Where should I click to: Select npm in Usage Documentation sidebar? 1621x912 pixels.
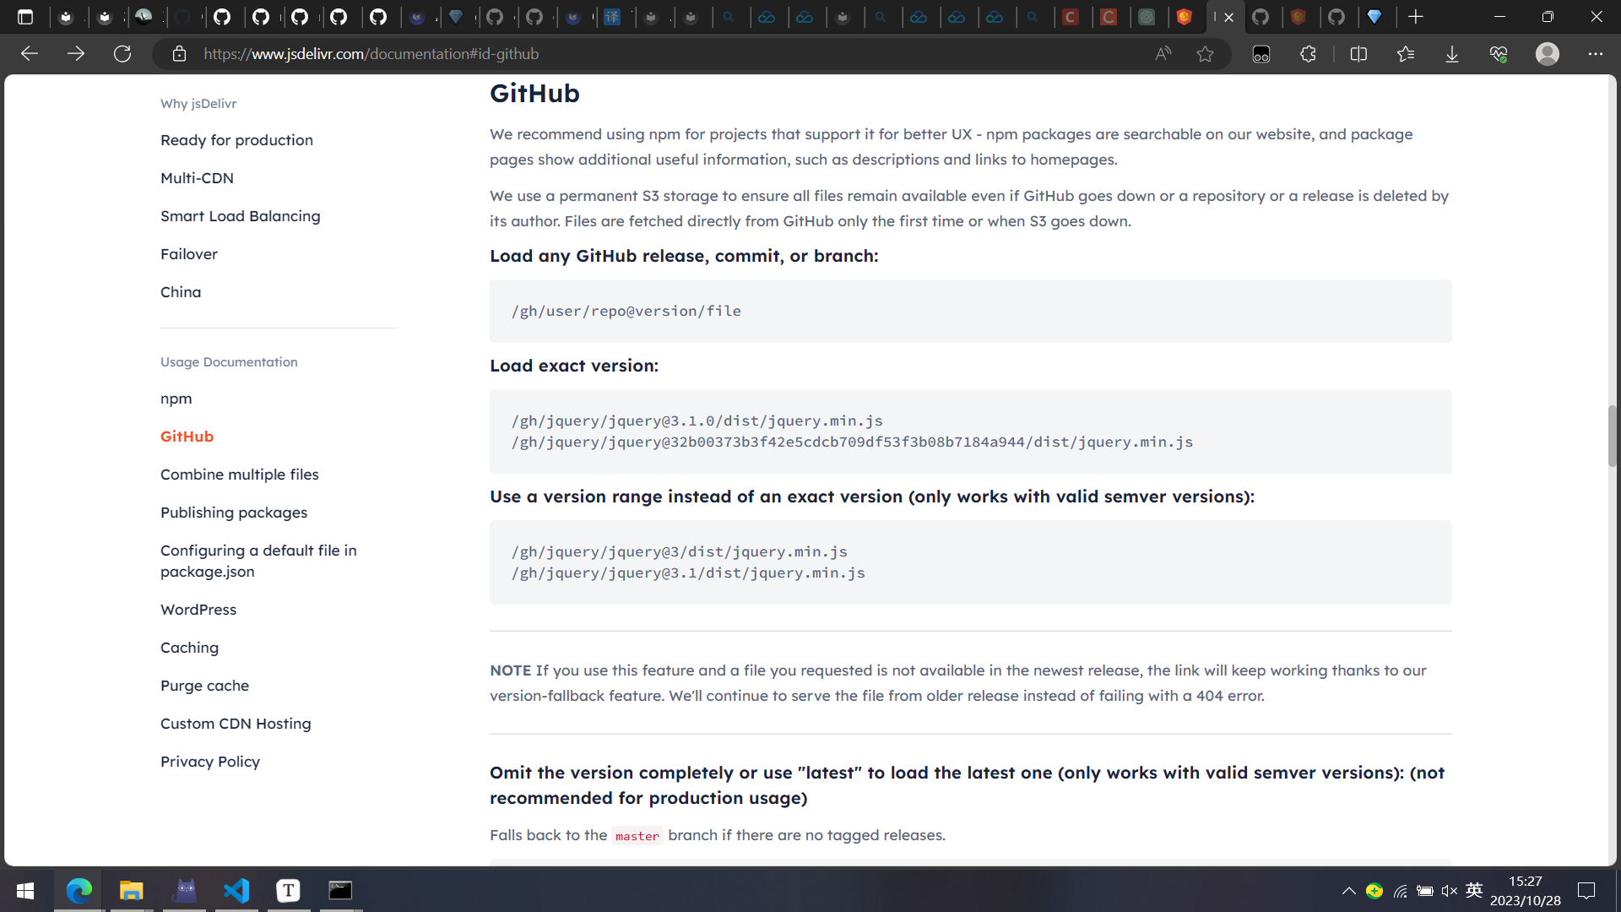[x=176, y=399]
